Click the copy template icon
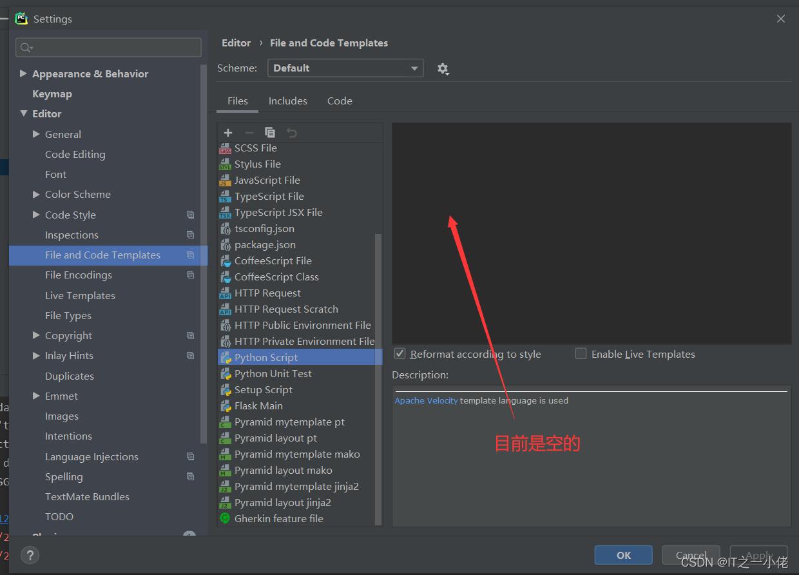This screenshot has height=575, width=799. click(270, 133)
